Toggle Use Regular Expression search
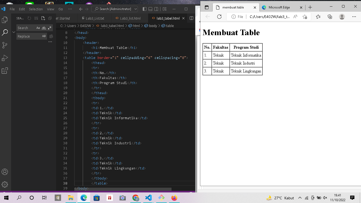Viewport: 361px width, 203px height. pos(49,27)
